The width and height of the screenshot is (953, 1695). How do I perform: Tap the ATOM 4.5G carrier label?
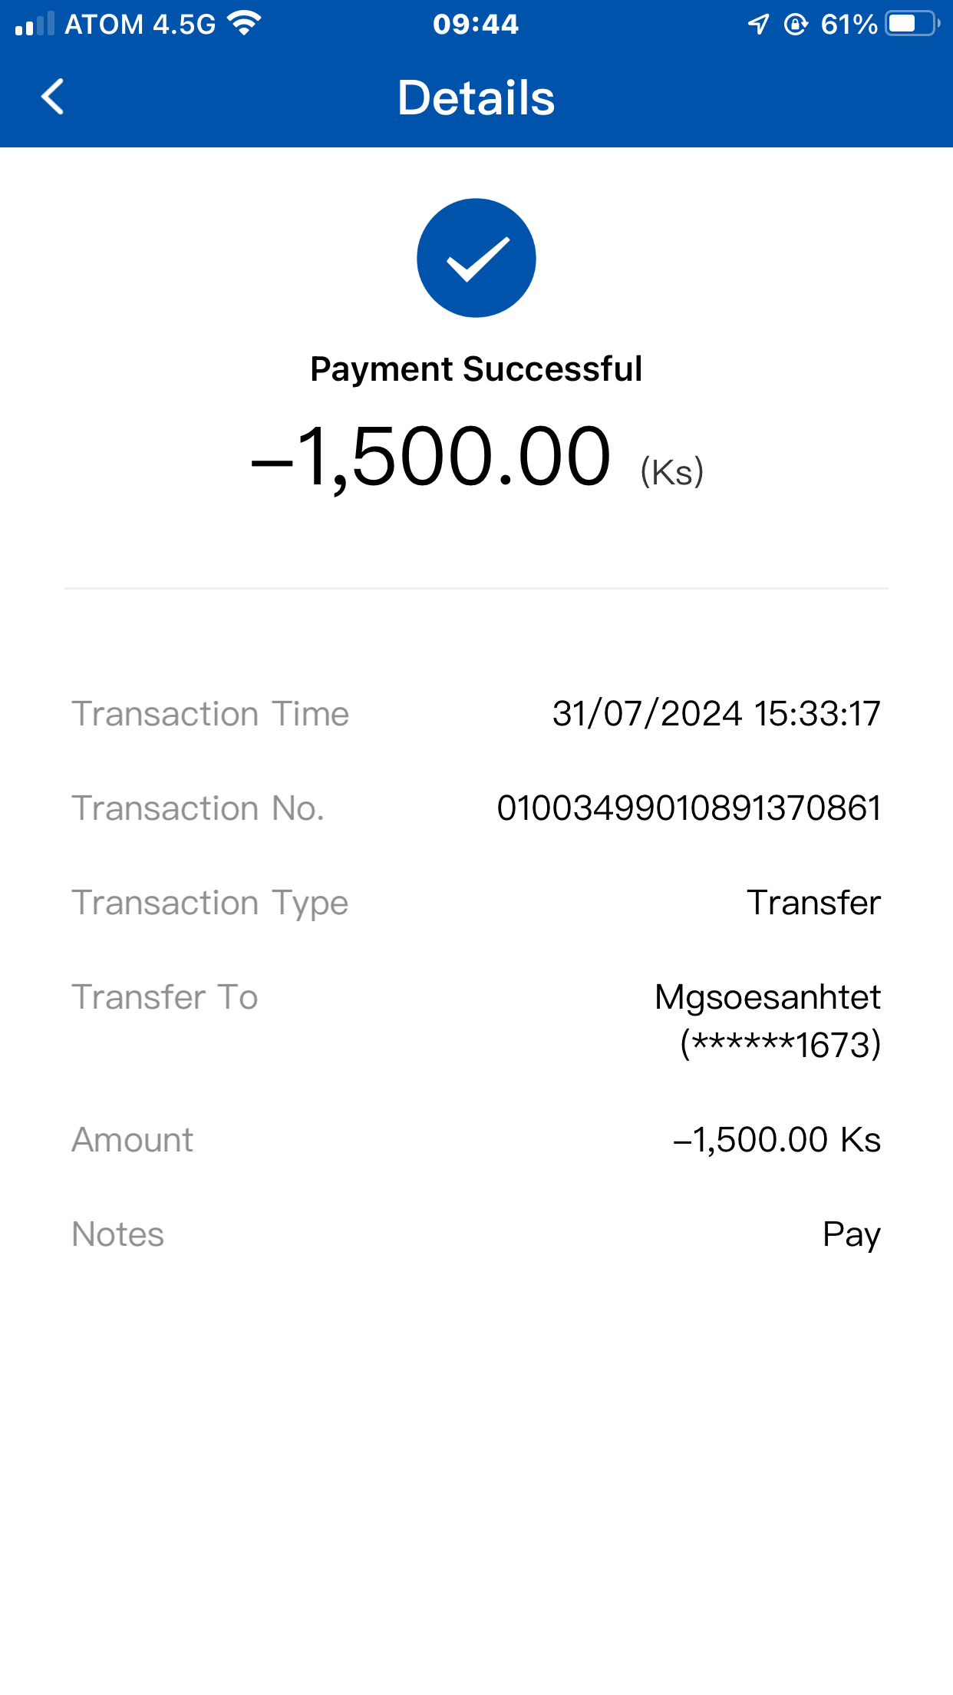click(140, 25)
